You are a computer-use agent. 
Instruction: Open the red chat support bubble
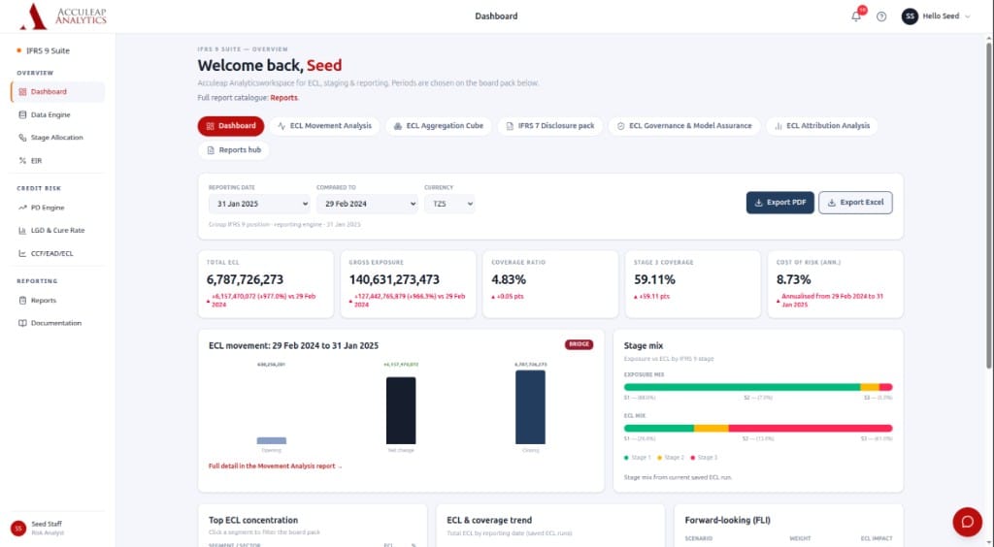[968, 522]
